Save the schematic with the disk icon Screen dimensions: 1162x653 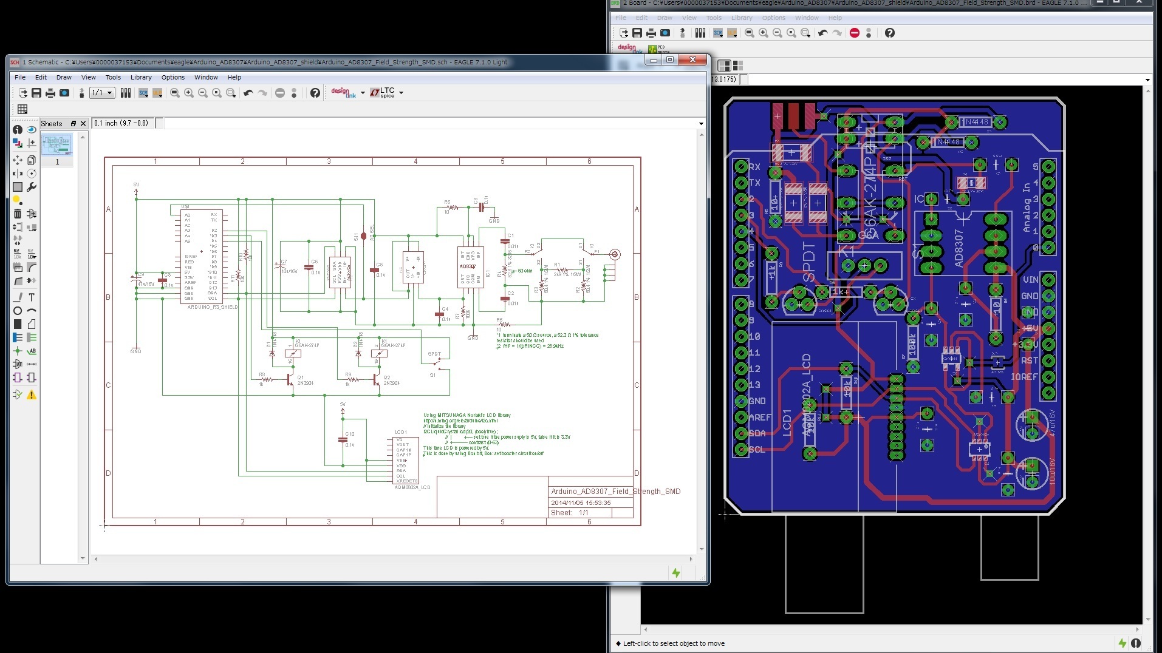tap(37, 92)
